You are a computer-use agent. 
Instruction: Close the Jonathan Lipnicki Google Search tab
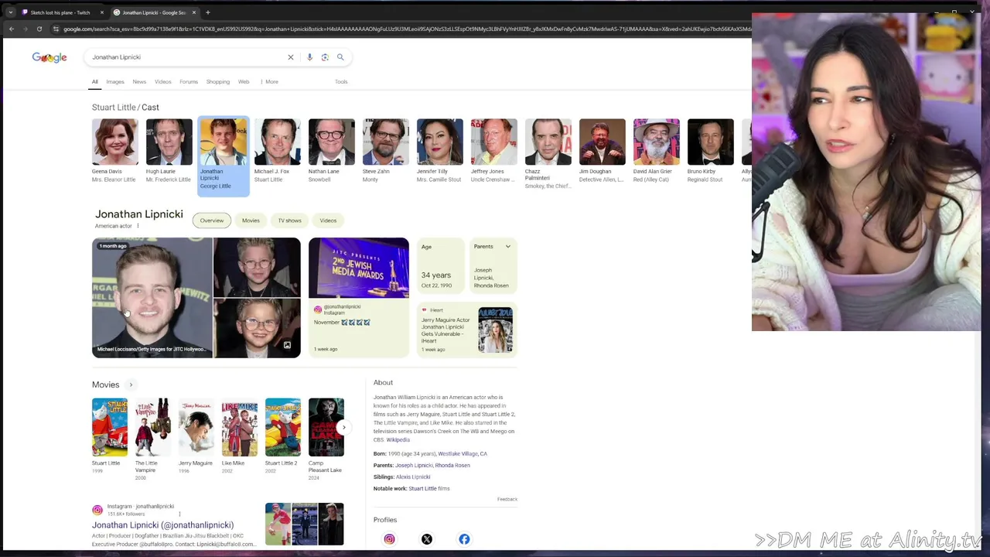194,12
